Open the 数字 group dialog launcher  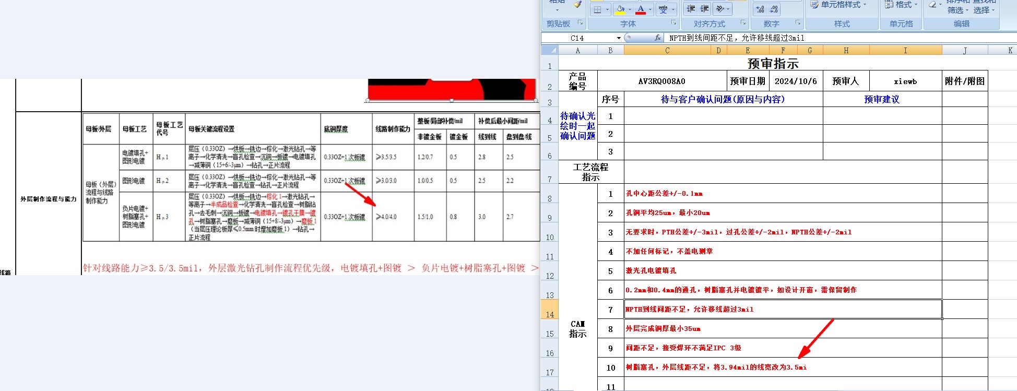tap(798, 23)
